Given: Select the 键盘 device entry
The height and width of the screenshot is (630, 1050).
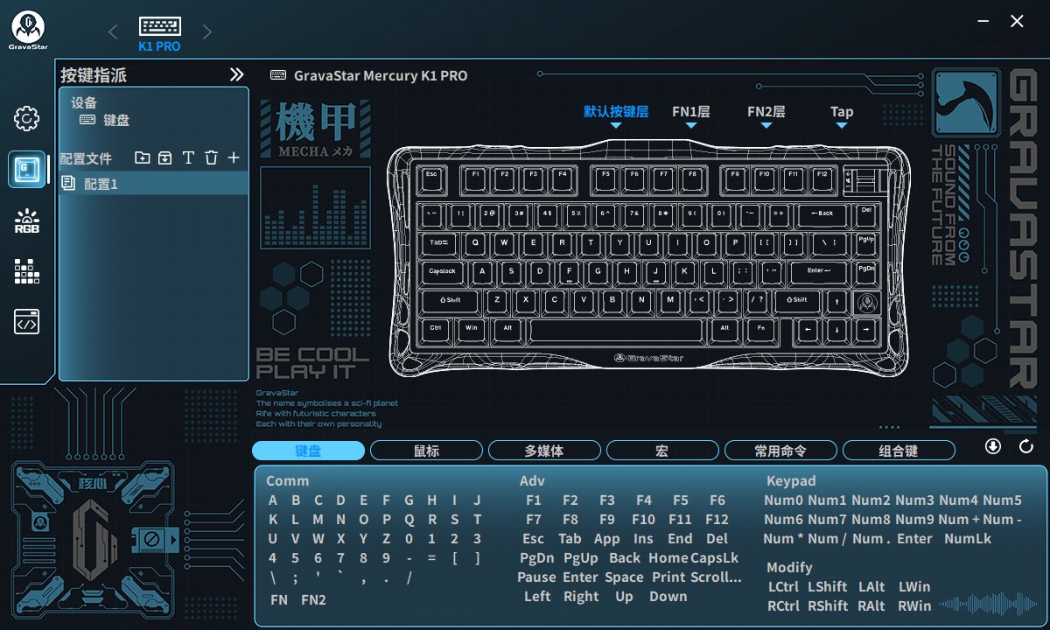Looking at the screenshot, I should coord(105,121).
